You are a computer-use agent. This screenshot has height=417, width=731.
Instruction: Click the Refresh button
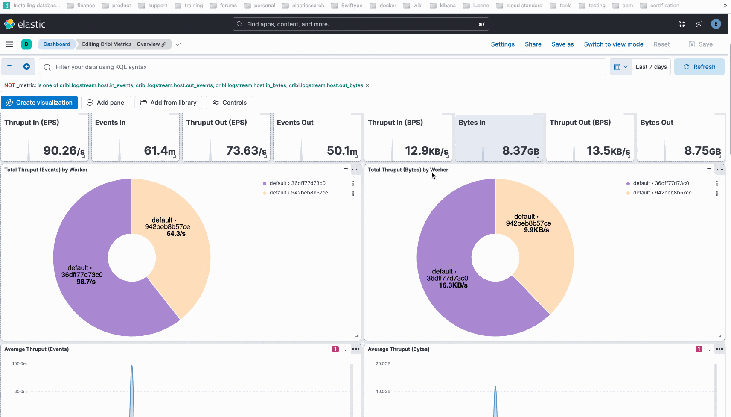(699, 66)
